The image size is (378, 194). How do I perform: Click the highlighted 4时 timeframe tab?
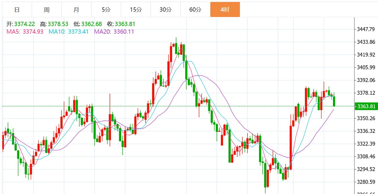pyautogui.click(x=225, y=10)
